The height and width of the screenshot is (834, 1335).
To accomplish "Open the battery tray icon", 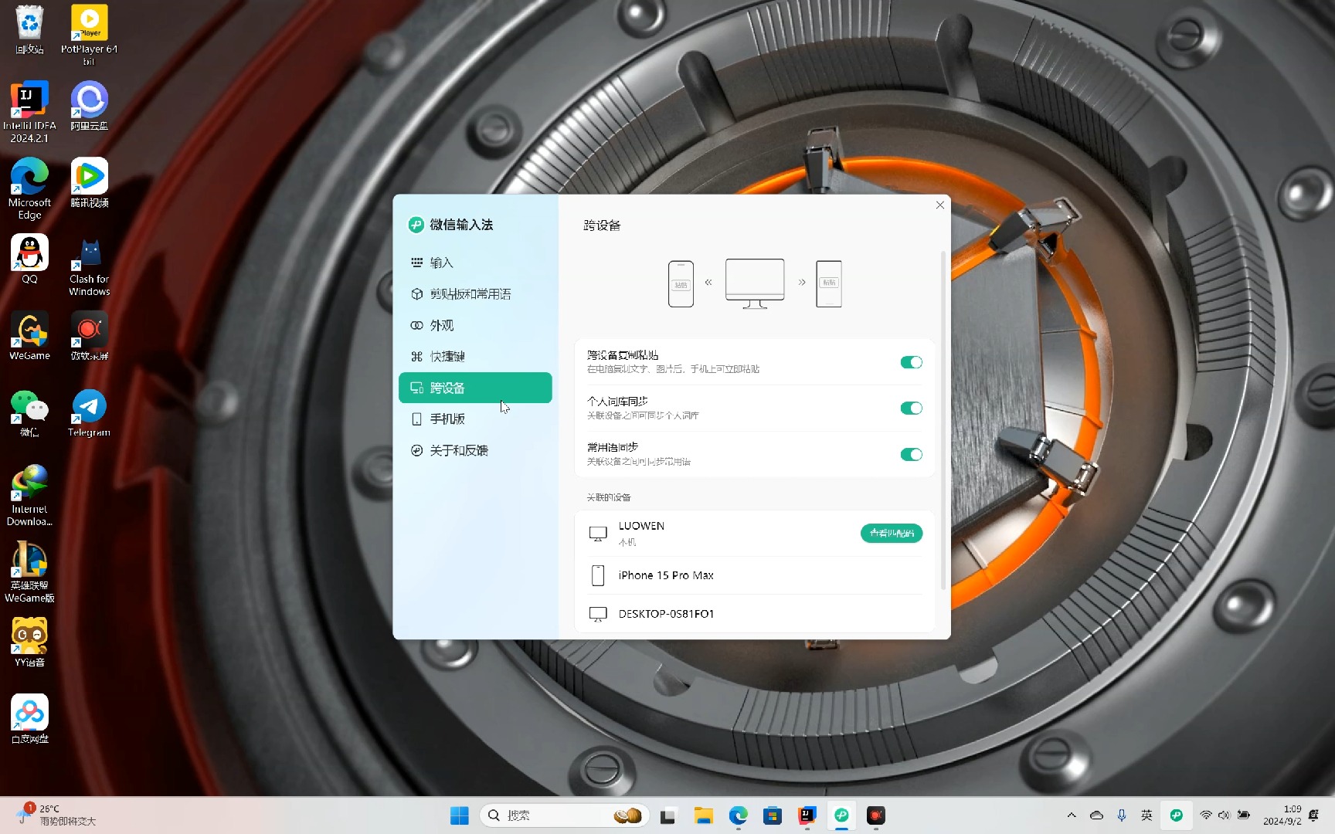I will [x=1244, y=815].
